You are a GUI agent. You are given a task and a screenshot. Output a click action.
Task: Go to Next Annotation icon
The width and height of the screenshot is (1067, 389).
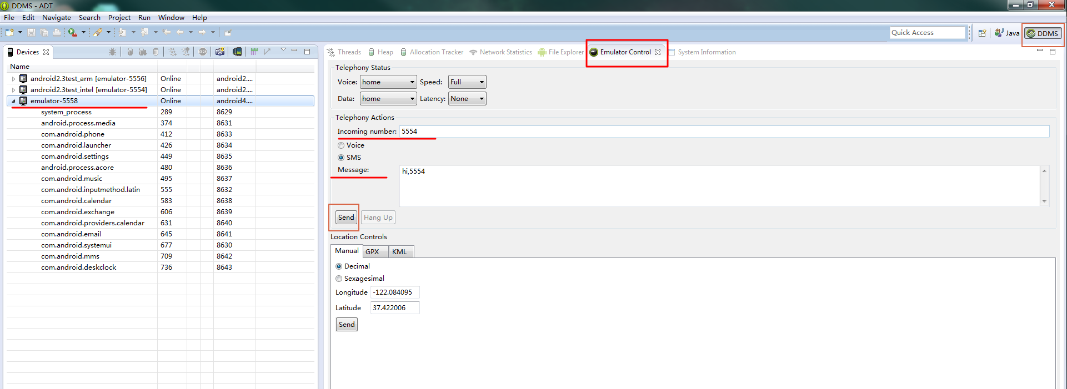coord(122,33)
